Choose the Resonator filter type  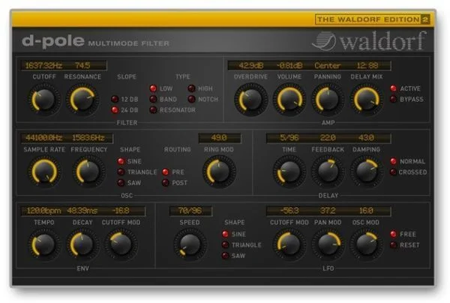(153, 110)
